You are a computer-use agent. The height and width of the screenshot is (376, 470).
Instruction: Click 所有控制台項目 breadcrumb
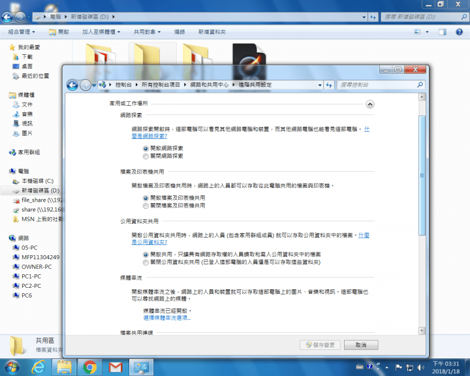click(161, 85)
